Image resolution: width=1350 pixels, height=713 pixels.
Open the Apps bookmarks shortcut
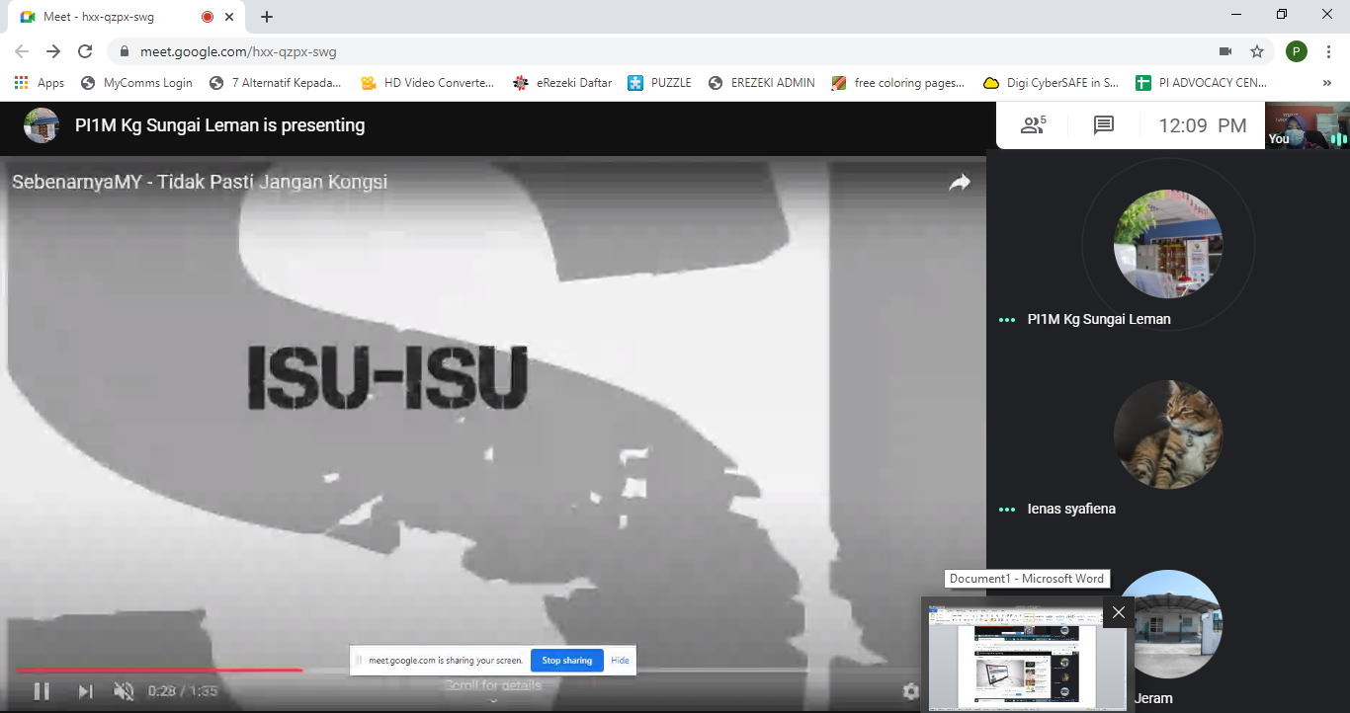pyautogui.click(x=40, y=83)
